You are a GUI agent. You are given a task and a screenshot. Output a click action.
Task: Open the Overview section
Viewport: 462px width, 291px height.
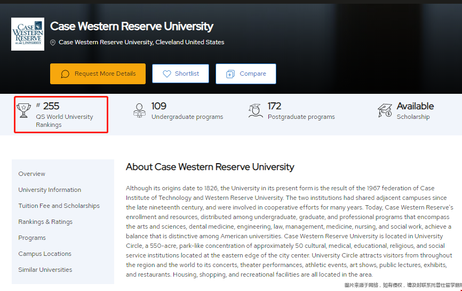tap(32, 174)
